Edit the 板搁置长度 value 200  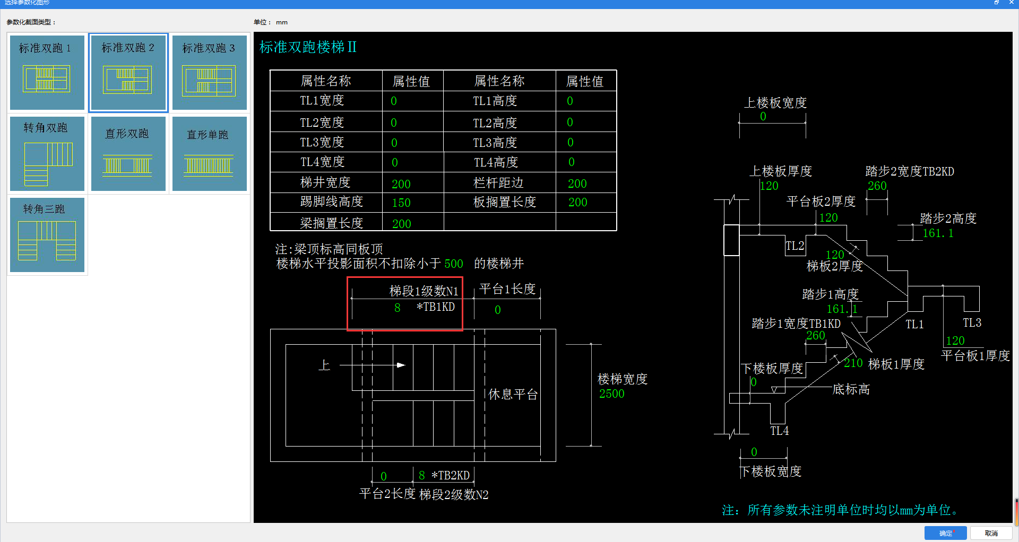(x=578, y=202)
